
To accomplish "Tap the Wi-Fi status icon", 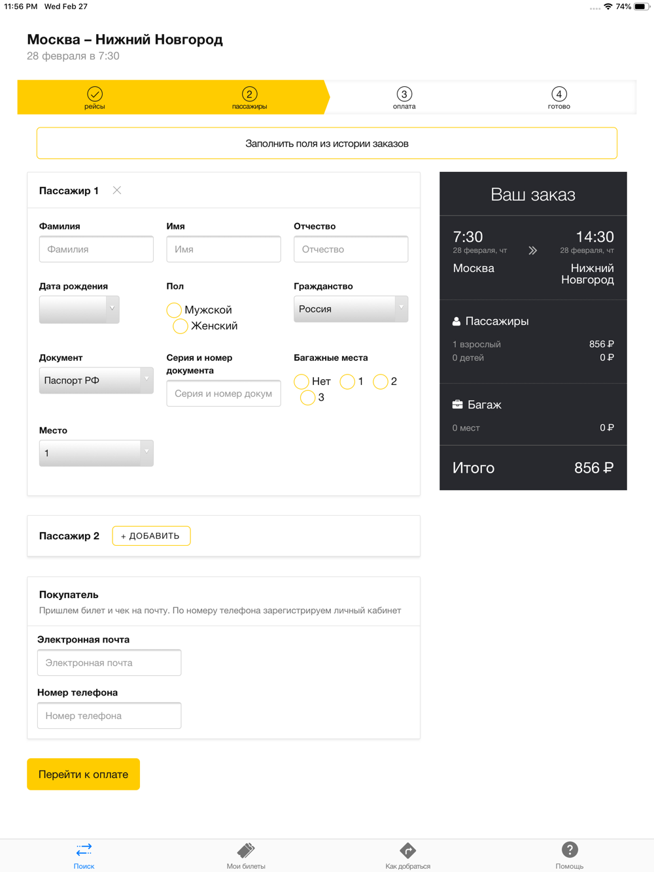I will (x=608, y=7).
